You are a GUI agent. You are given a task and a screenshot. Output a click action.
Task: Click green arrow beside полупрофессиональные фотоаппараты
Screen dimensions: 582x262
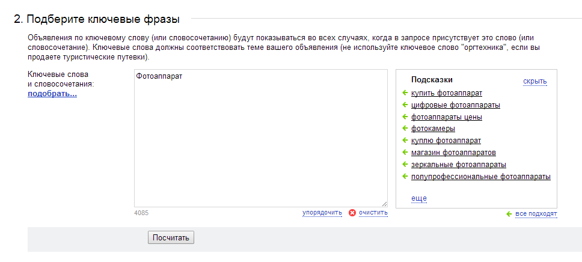pos(405,176)
